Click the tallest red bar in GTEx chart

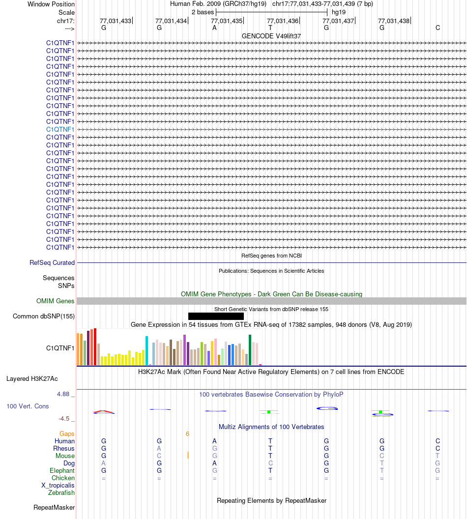[95, 347]
